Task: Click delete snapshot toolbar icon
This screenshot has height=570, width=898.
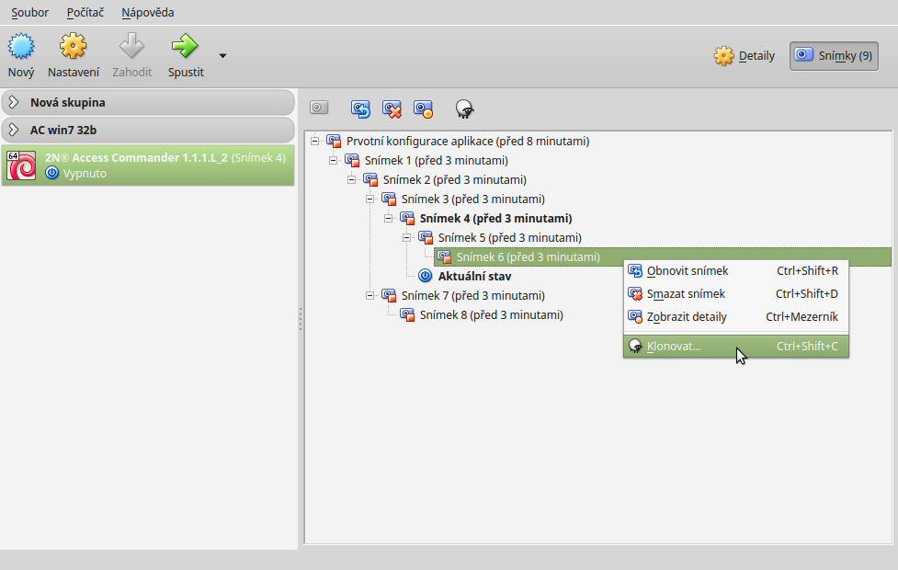Action: pyautogui.click(x=392, y=108)
